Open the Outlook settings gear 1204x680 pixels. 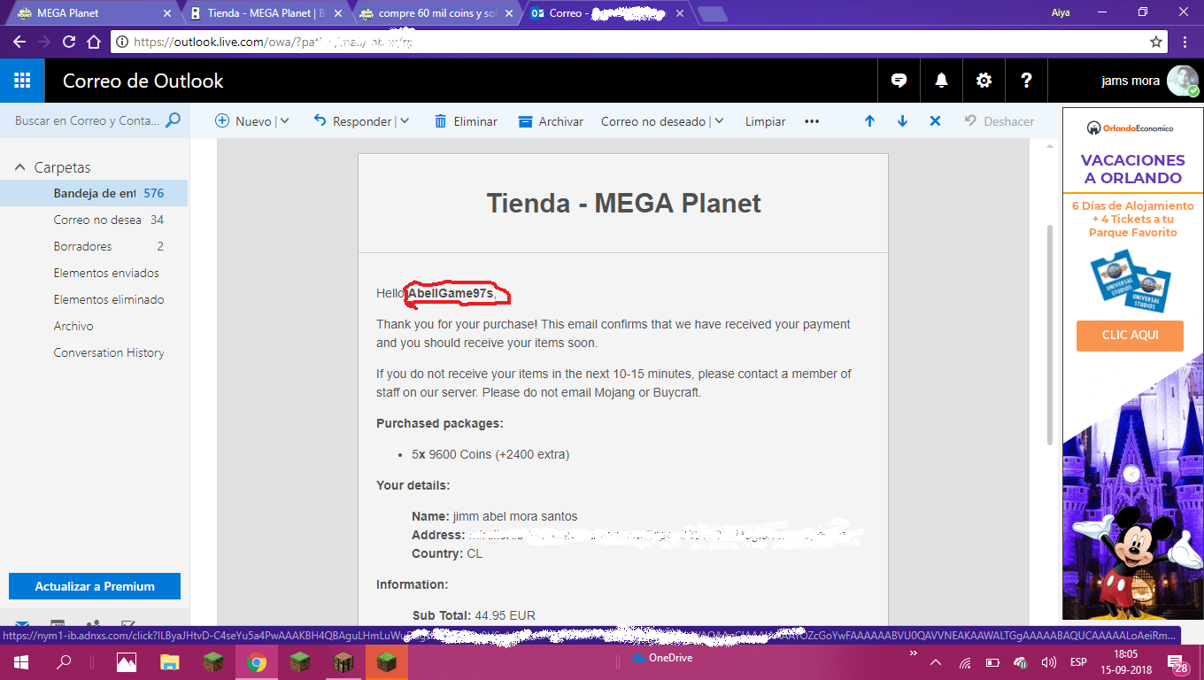click(x=984, y=81)
